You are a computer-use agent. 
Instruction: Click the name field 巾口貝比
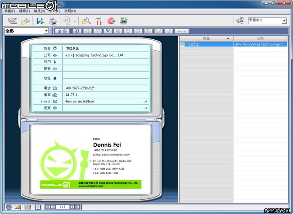pyautogui.click(x=106, y=48)
